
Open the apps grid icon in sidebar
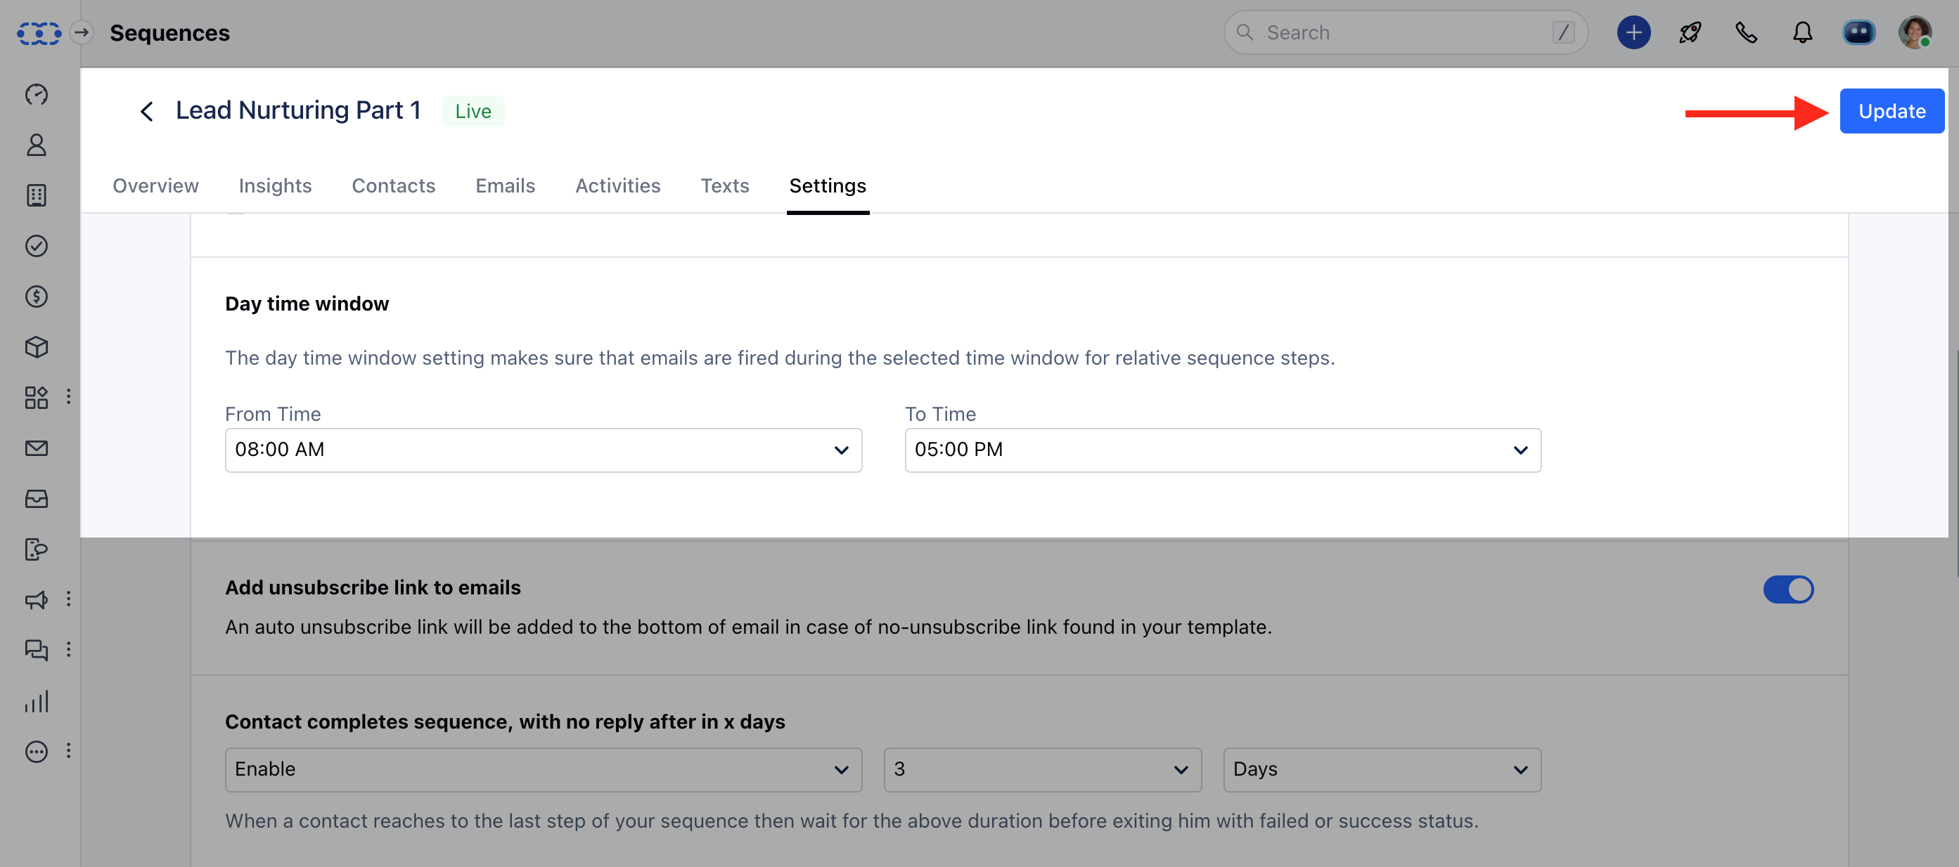[37, 398]
